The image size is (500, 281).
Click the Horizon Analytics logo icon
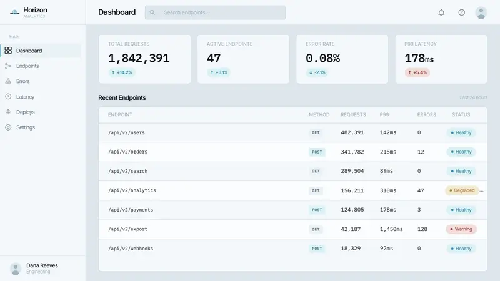[x=14, y=12]
